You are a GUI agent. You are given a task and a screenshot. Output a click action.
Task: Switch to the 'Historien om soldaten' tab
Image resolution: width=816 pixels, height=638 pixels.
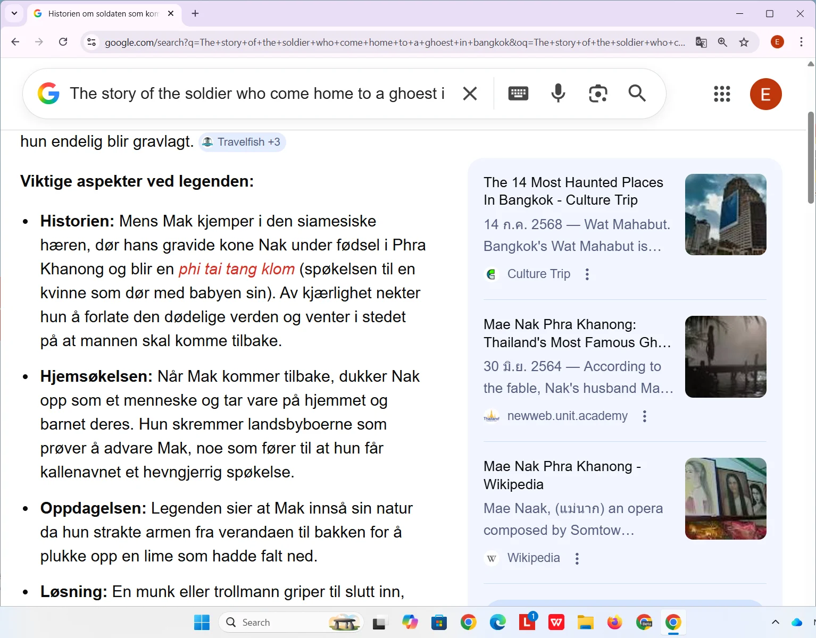pyautogui.click(x=101, y=14)
